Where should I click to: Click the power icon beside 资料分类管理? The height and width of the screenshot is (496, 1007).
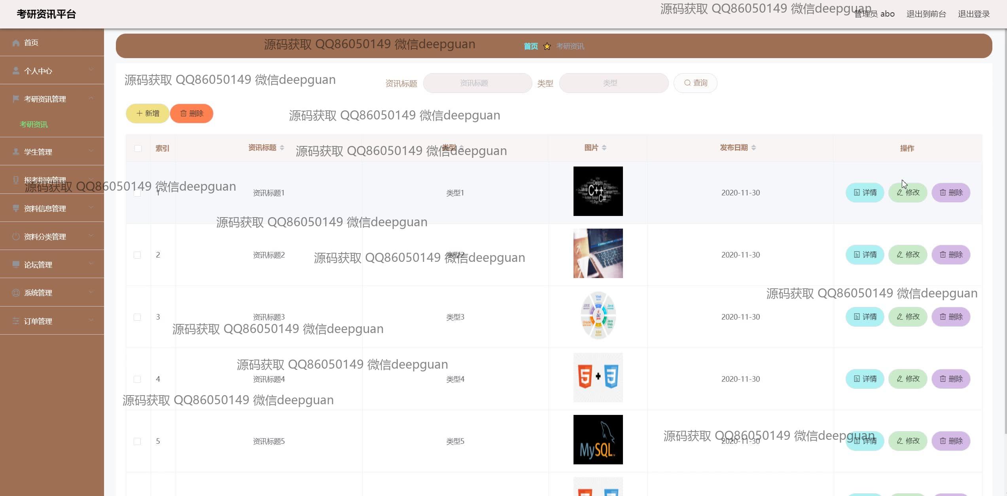pos(16,237)
